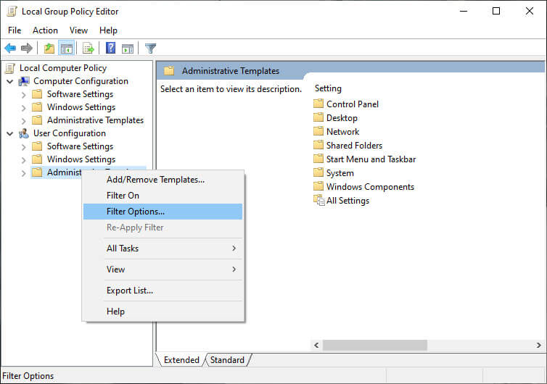The width and height of the screenshot is (547, 384).
Task: Open the Help menu in menu bar
Action: (108, 30)
